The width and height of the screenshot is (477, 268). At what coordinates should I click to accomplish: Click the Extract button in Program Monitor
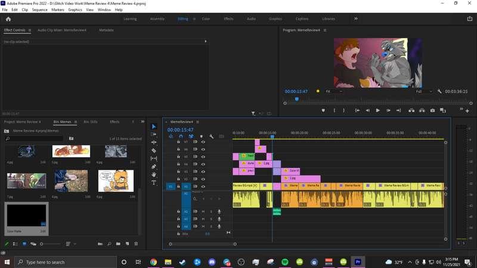[422, 111]
